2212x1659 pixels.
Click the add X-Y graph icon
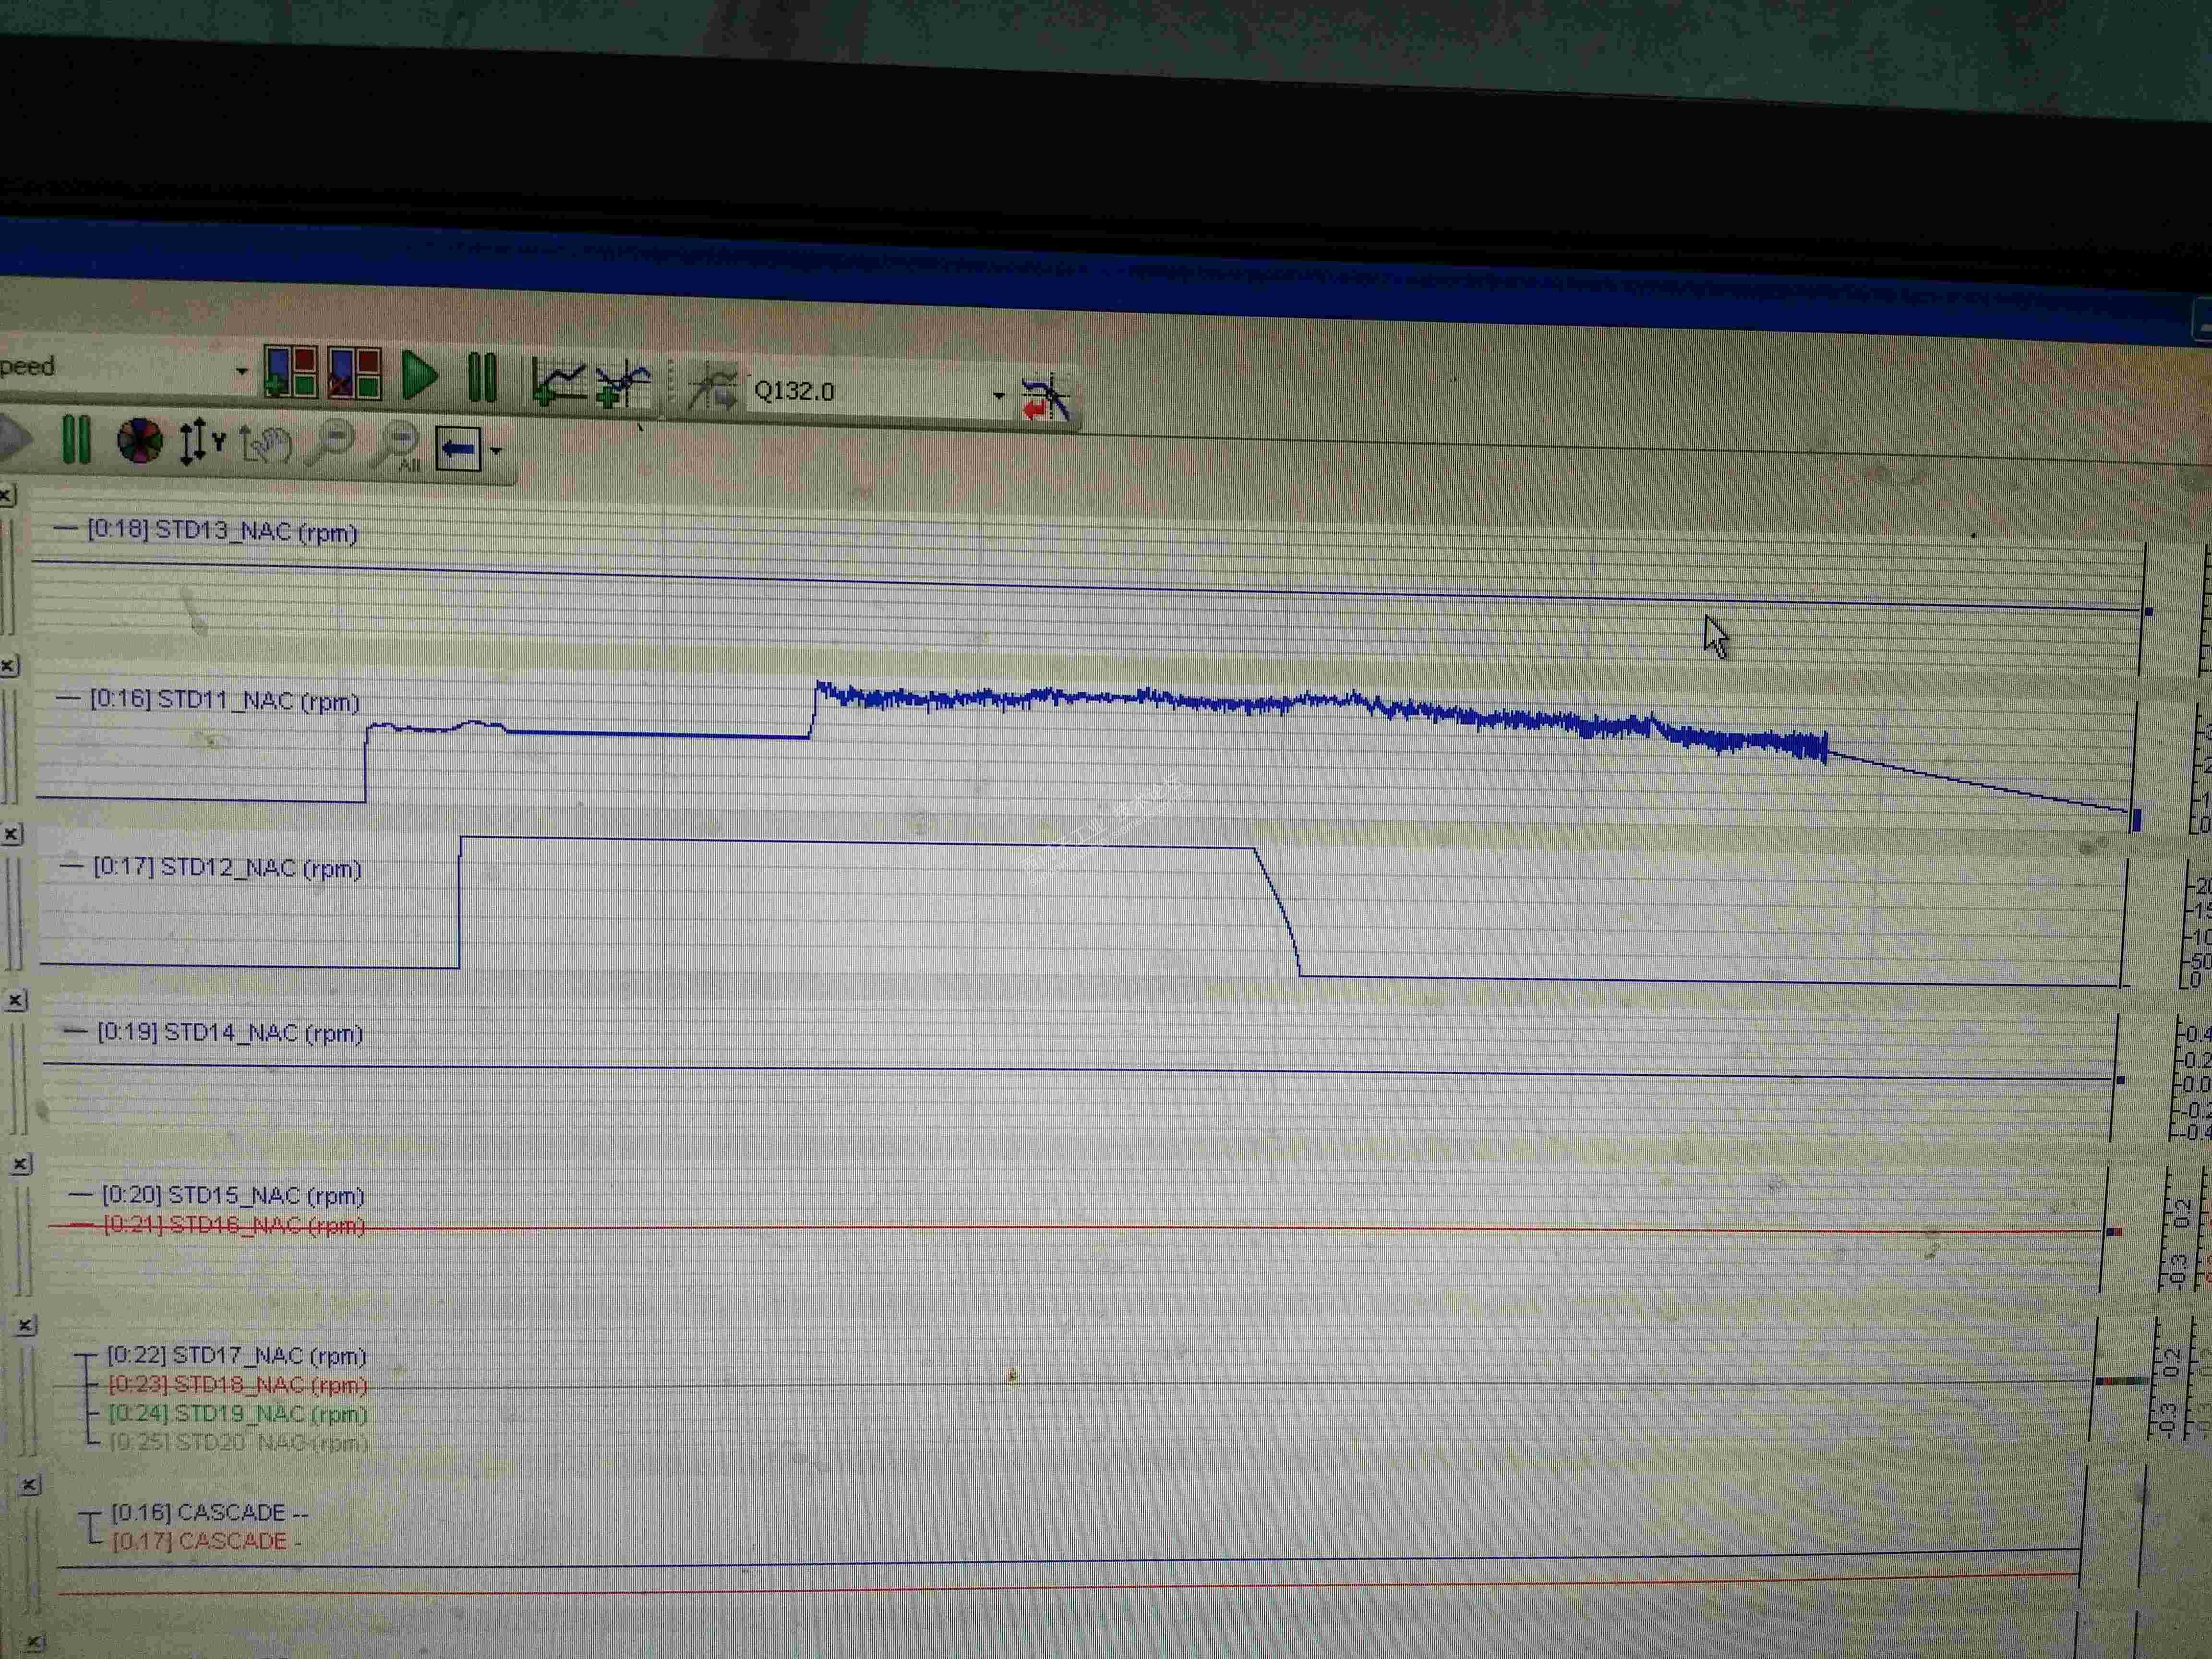pos(622,385)
